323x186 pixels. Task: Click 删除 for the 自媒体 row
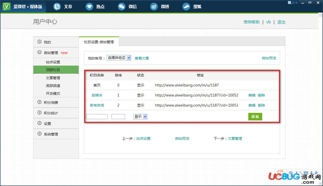point(261,95)
